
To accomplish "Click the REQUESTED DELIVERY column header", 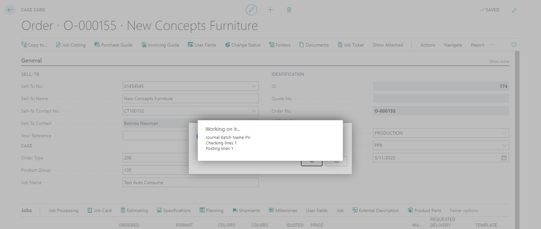I will point(443,222).
